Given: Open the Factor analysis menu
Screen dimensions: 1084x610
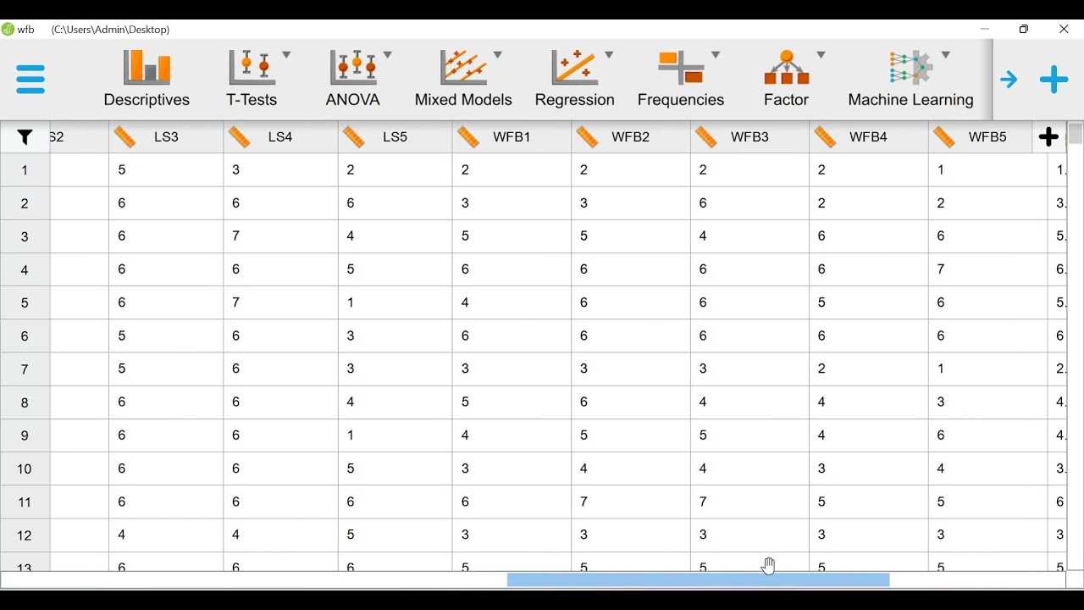Looking at the screenshot, I should point(792,79).
